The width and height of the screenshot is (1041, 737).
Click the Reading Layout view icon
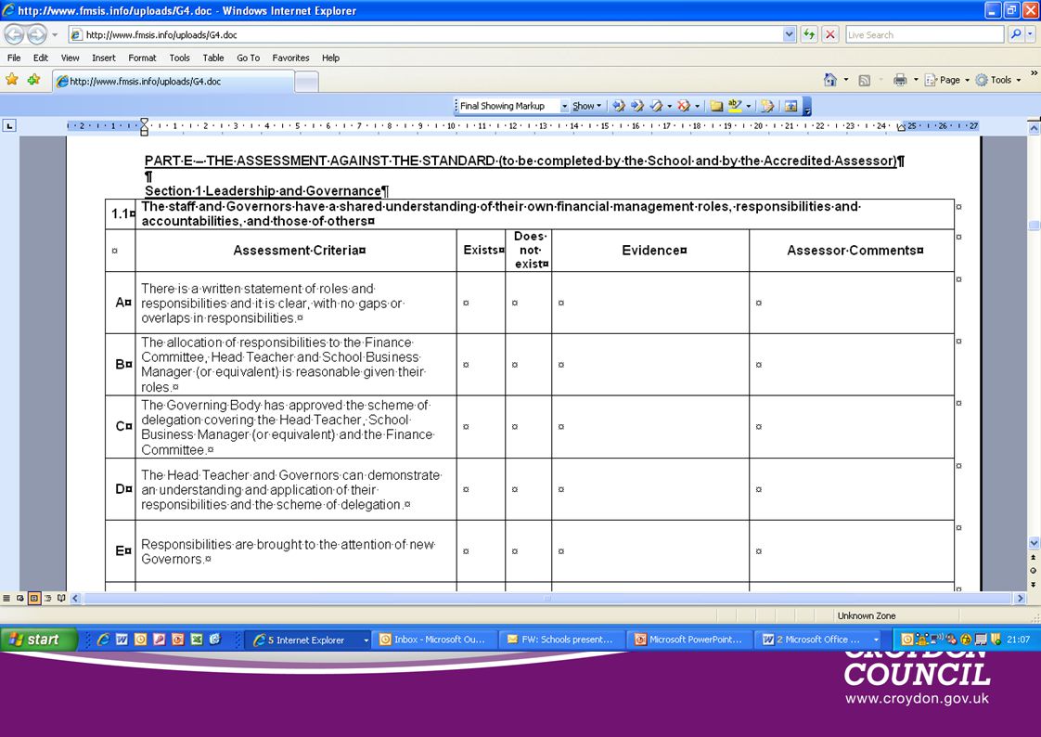pos(61,598)
